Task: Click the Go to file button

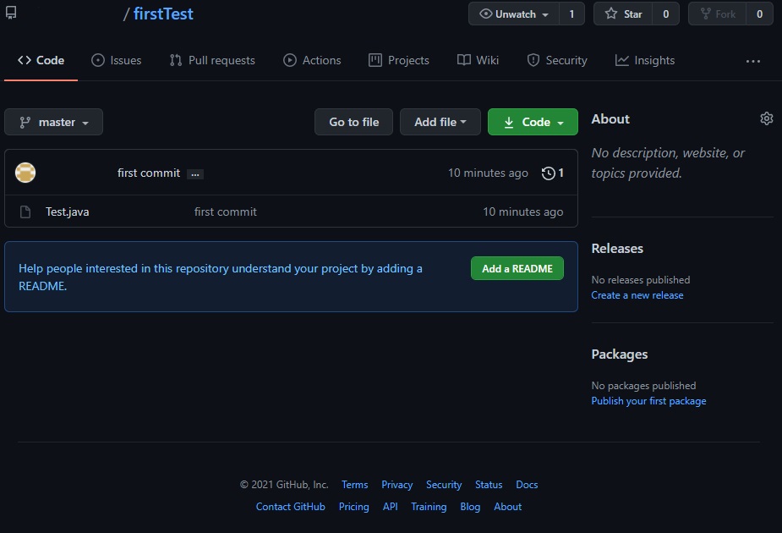Action: tap(353, 122)
